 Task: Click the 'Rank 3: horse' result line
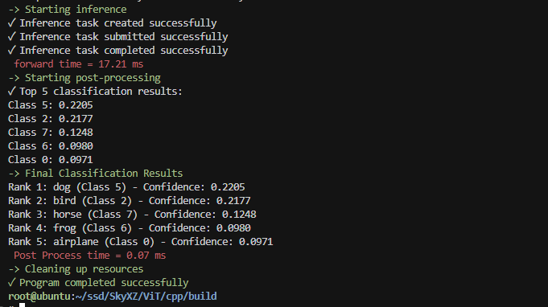tap(132, 215)
